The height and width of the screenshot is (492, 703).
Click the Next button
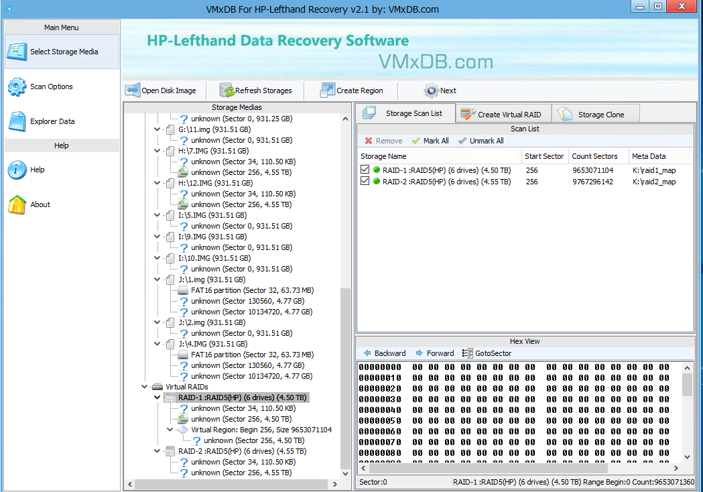[440, 90]
